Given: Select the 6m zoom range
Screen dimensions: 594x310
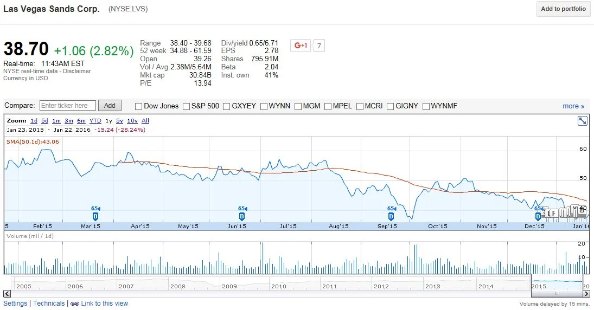Looking at the screenshot, I should click(81, 121).
